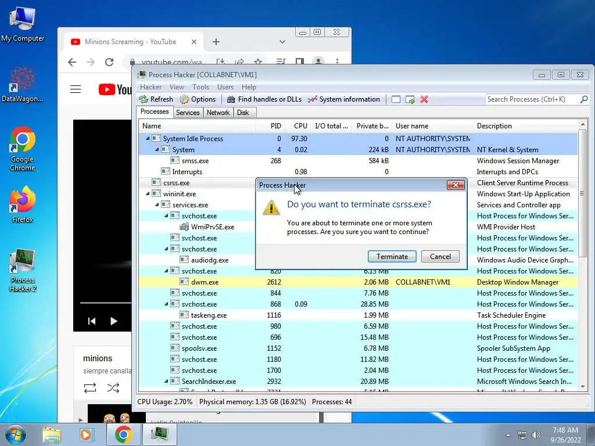Close the Process Hacker confirmation dialog

[x=456, y=185]
